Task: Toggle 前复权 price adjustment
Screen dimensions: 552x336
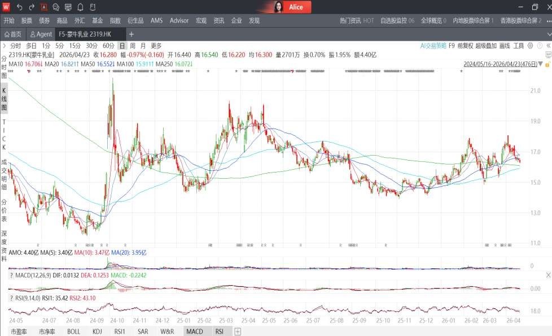Action: tap(465, 46)
